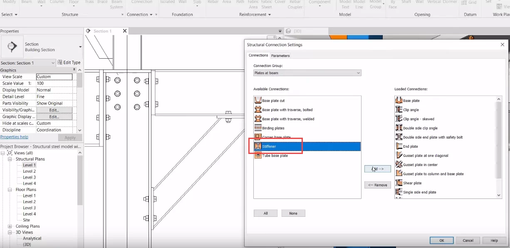Expand the Ceiling Plans tree node
The height and width of the screenshot is (248, 510).
(10, 226)
